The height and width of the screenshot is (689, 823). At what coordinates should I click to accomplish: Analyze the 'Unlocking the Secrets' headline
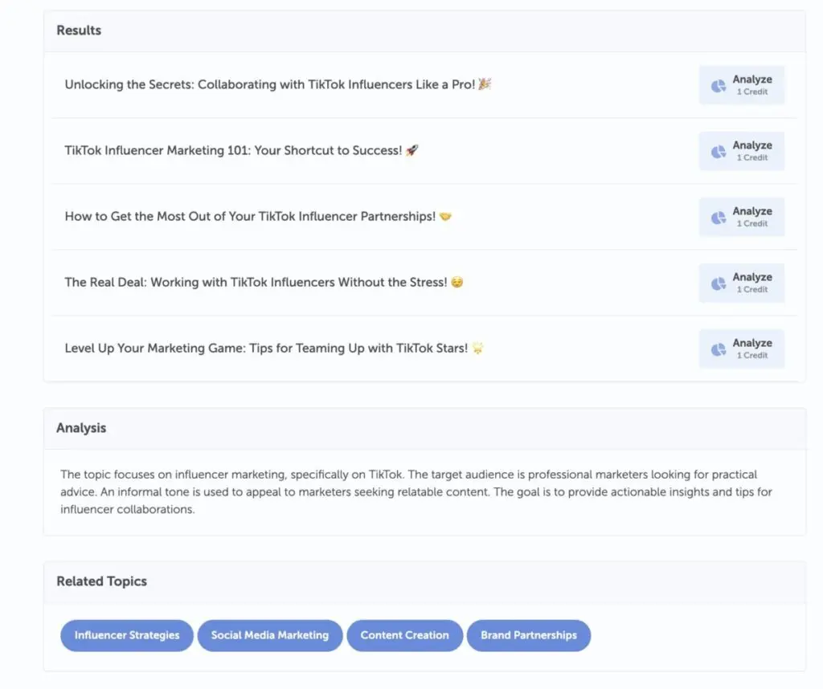coord(742,85)
